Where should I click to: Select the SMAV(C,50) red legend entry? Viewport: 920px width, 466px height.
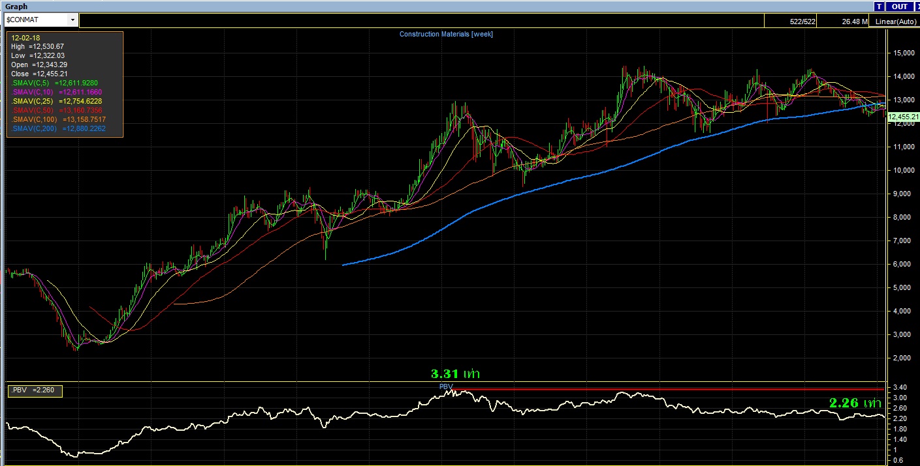[59, 111]
